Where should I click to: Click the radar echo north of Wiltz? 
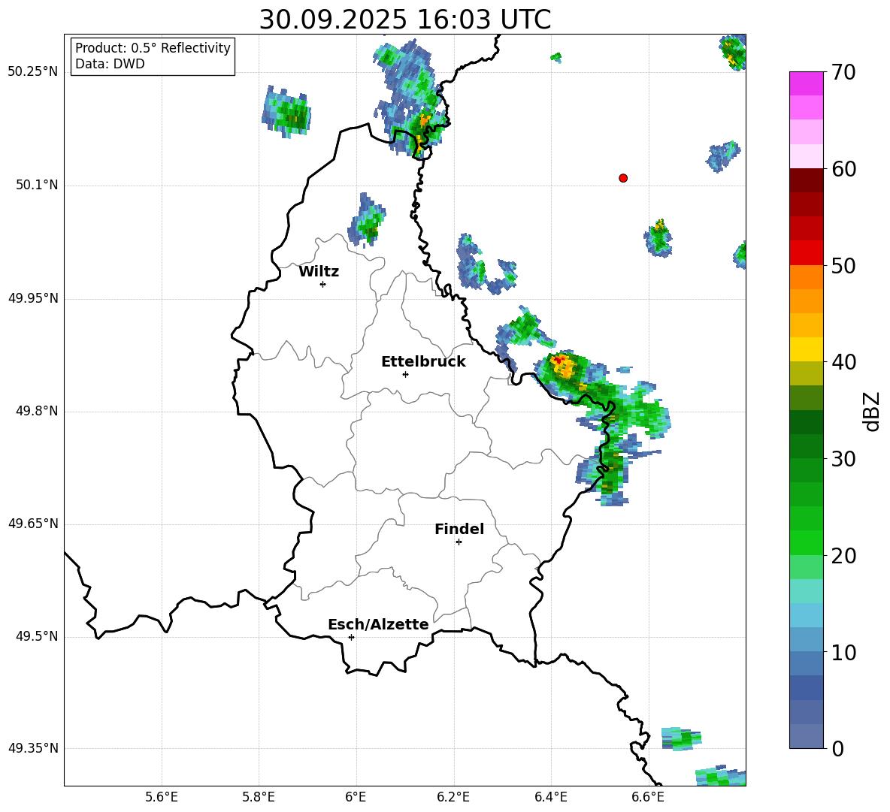click(x=366, y=221)
